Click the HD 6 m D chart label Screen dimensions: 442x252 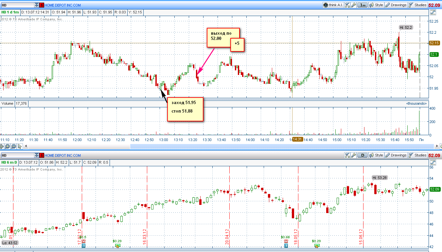(10, 162)
